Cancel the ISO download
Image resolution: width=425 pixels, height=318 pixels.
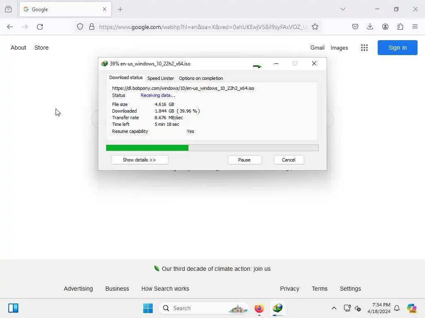(x=289, y=160)
